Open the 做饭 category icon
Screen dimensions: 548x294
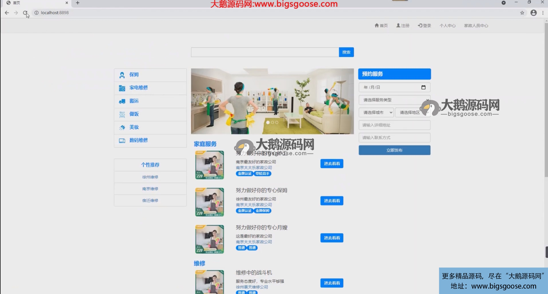pos(122,114)
